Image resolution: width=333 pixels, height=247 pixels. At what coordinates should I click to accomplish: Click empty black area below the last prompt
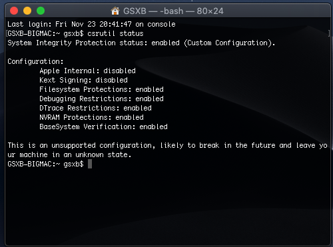tap(166, 204)
